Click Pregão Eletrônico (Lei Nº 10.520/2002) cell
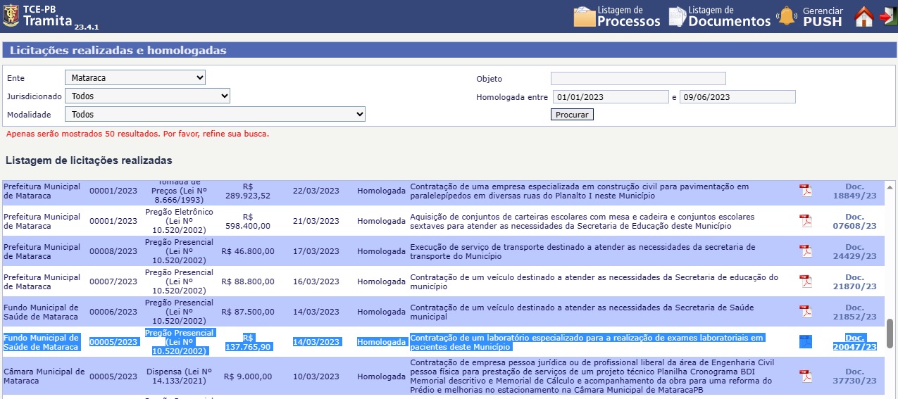 coord(179,221)
